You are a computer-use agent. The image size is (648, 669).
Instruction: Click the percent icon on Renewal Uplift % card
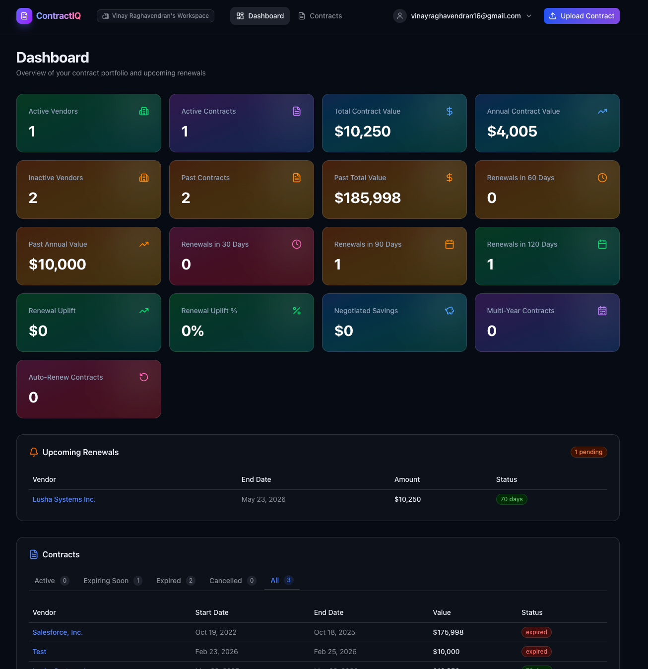click(x=297, y=311)
